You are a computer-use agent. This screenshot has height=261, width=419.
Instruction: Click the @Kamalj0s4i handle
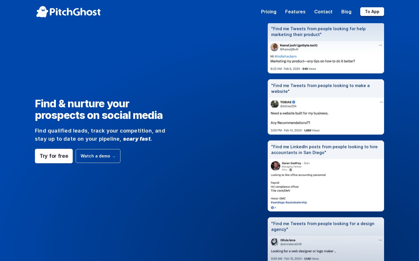pyautogui.click(x=289, y=49)
